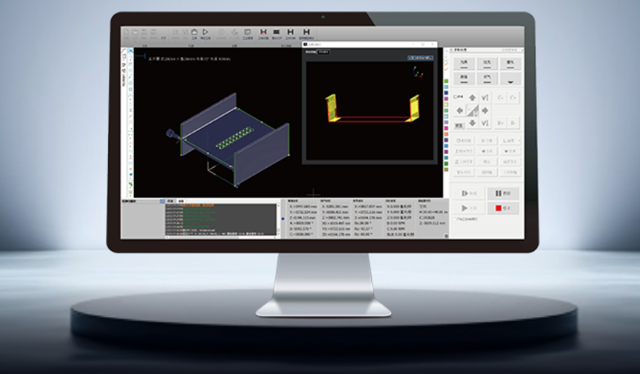The height and width of the screenshot is (374, 640).
Task: Select the arrow pointer tool in left toolbar
Action: pos(130,51)
